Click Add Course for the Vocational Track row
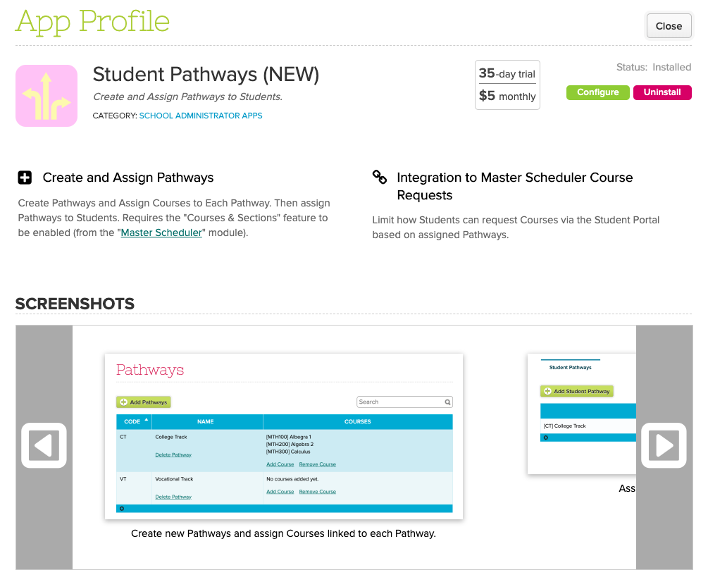708x582 pixels. click(x=280, y=491)
